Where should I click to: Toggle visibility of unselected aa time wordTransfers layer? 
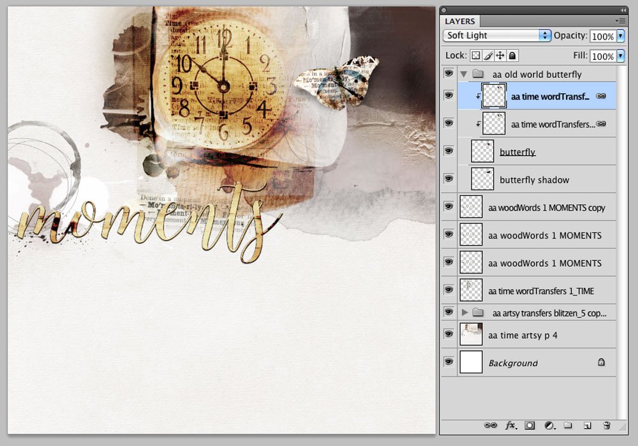click(x=449, y=123)
